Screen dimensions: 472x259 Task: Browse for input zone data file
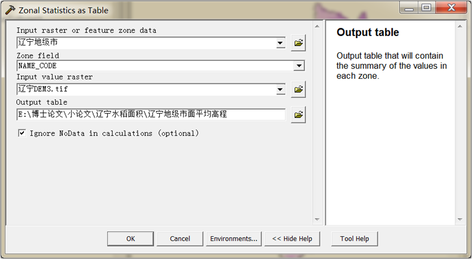tap(298, 43)
